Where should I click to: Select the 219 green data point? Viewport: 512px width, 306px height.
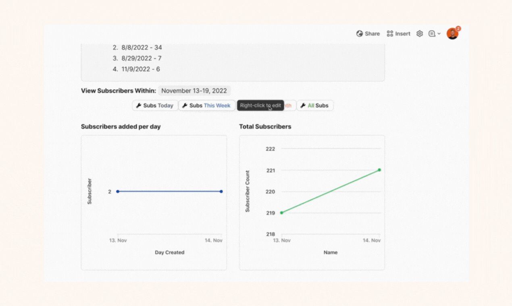tap(282, 213)
